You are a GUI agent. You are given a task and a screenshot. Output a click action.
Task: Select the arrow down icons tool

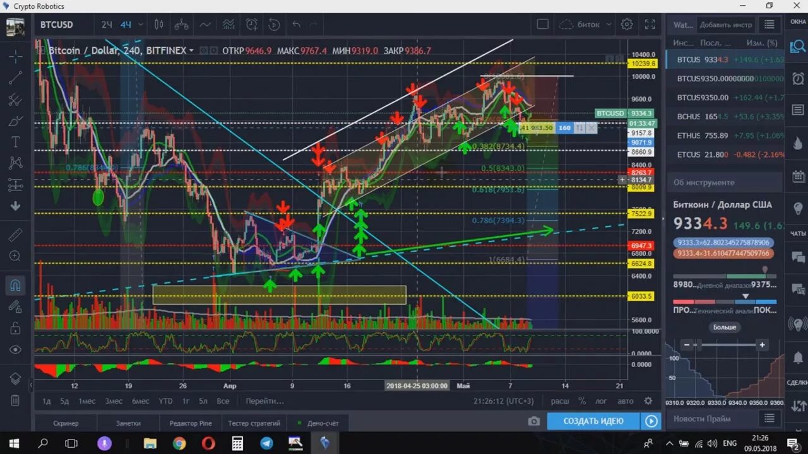click(x=16, y=206)
